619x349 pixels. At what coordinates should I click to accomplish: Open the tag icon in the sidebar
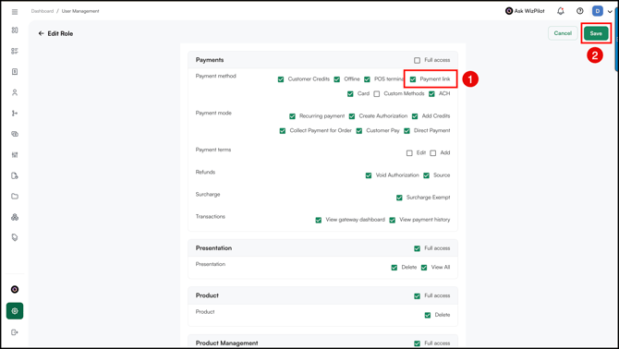(15, 238)
